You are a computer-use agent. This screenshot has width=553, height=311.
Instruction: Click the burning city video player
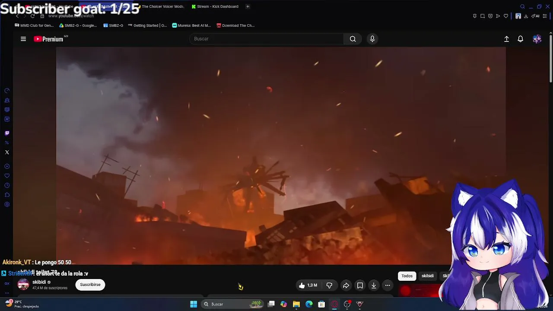point(281,155)
